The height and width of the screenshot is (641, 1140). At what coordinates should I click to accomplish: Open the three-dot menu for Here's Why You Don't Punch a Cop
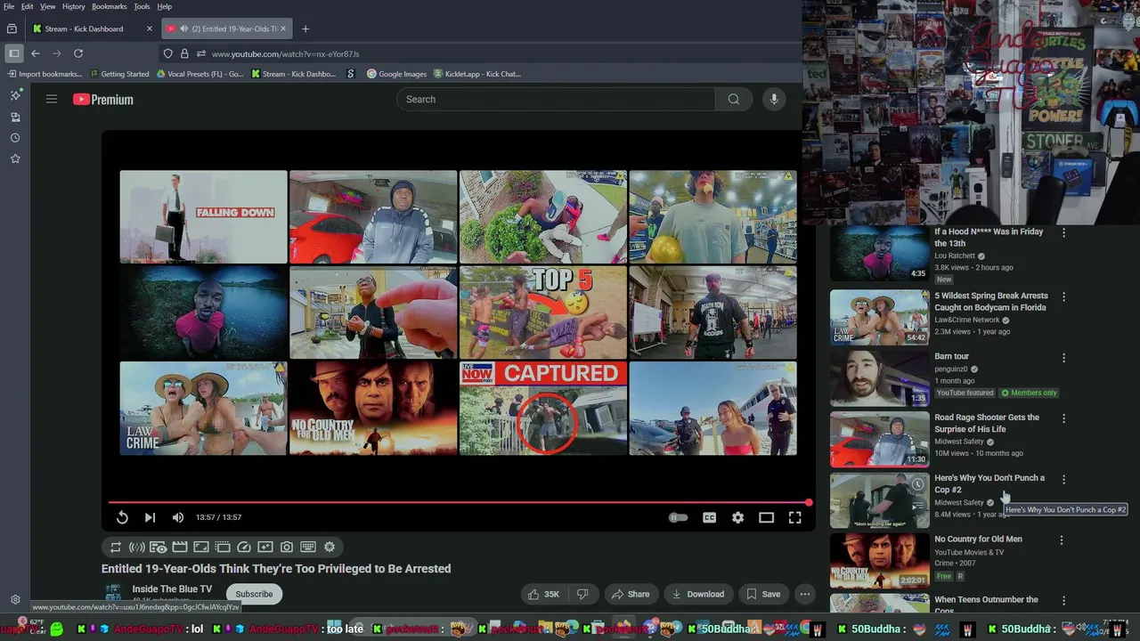tap(1063, 479)
